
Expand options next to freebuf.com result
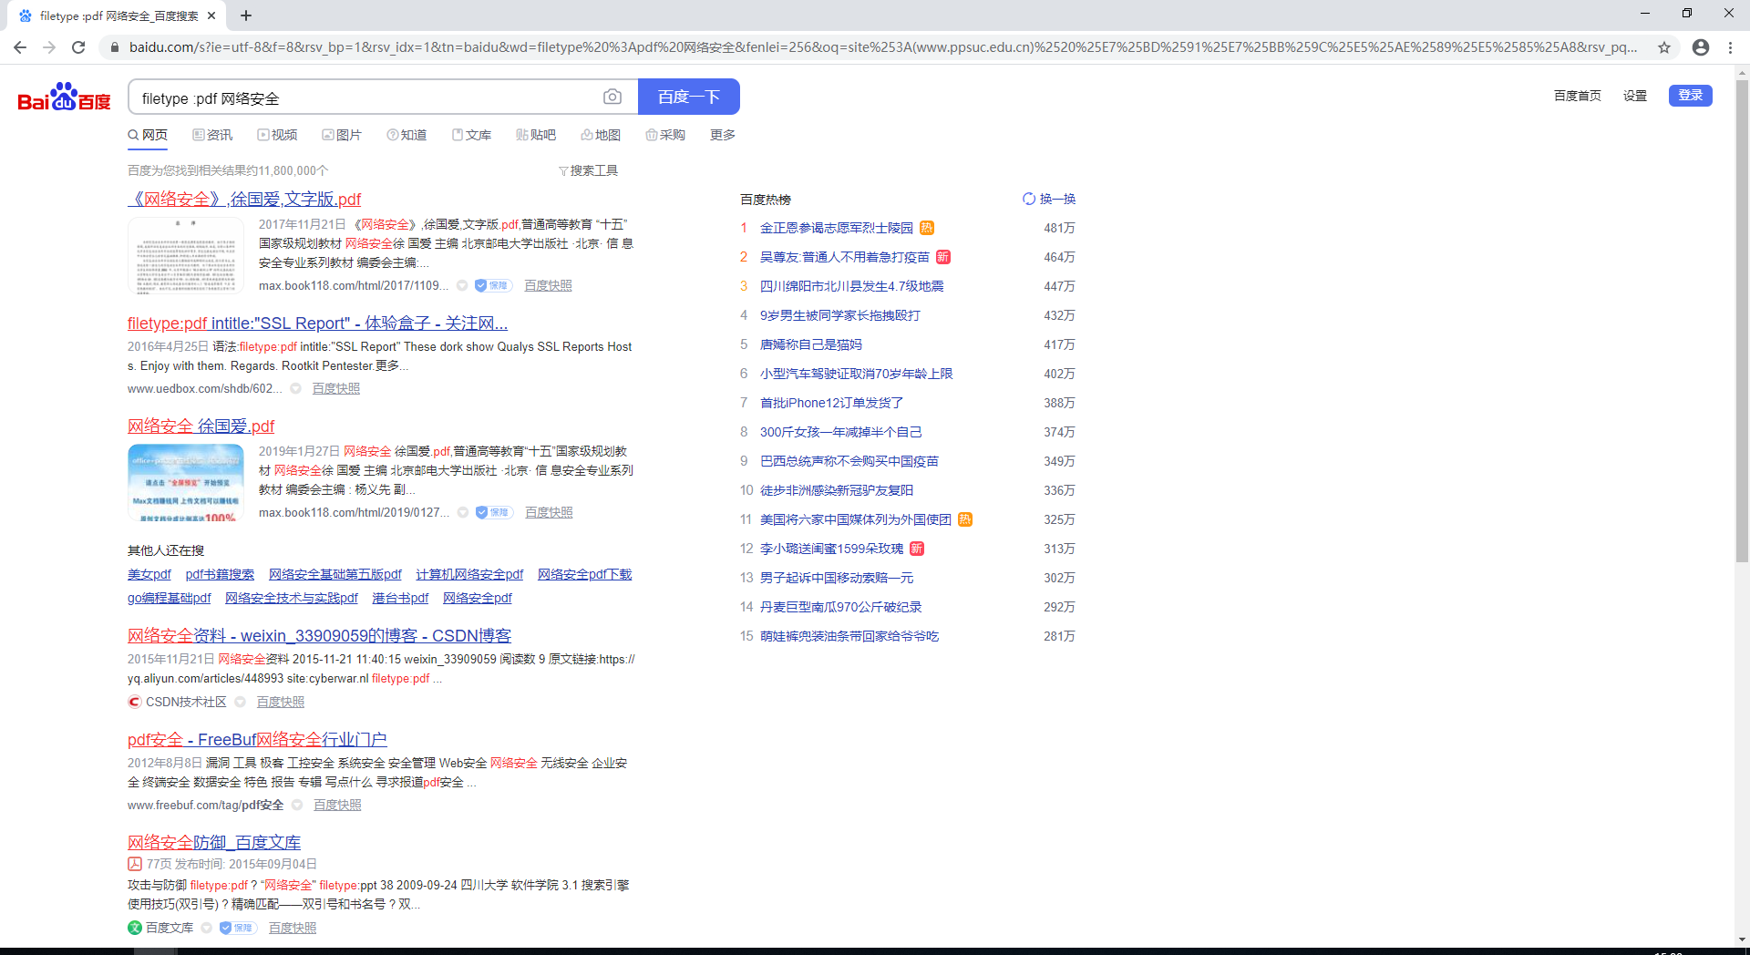coord(297,806)
